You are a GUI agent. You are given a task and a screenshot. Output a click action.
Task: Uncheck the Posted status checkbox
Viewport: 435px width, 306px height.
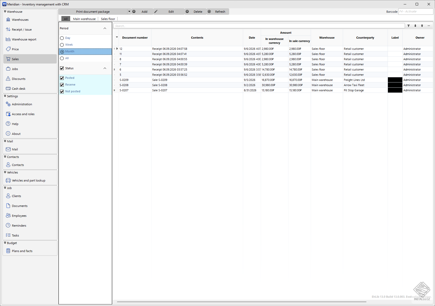point(62,78)
